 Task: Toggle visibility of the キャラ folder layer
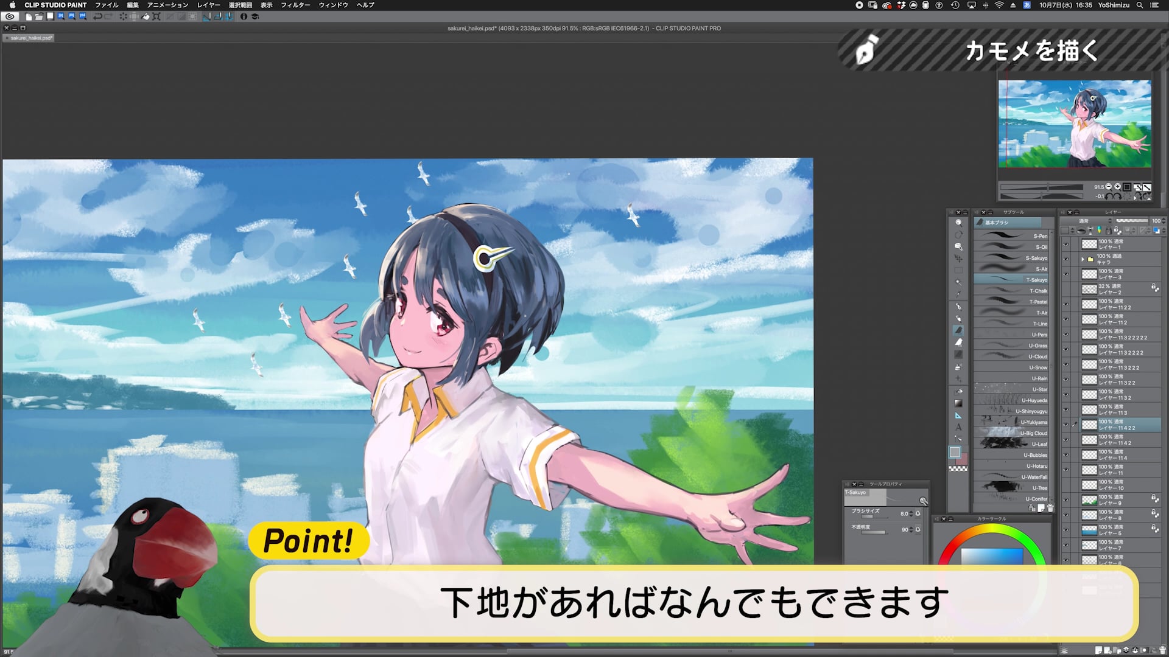(x=1065, y=259)
